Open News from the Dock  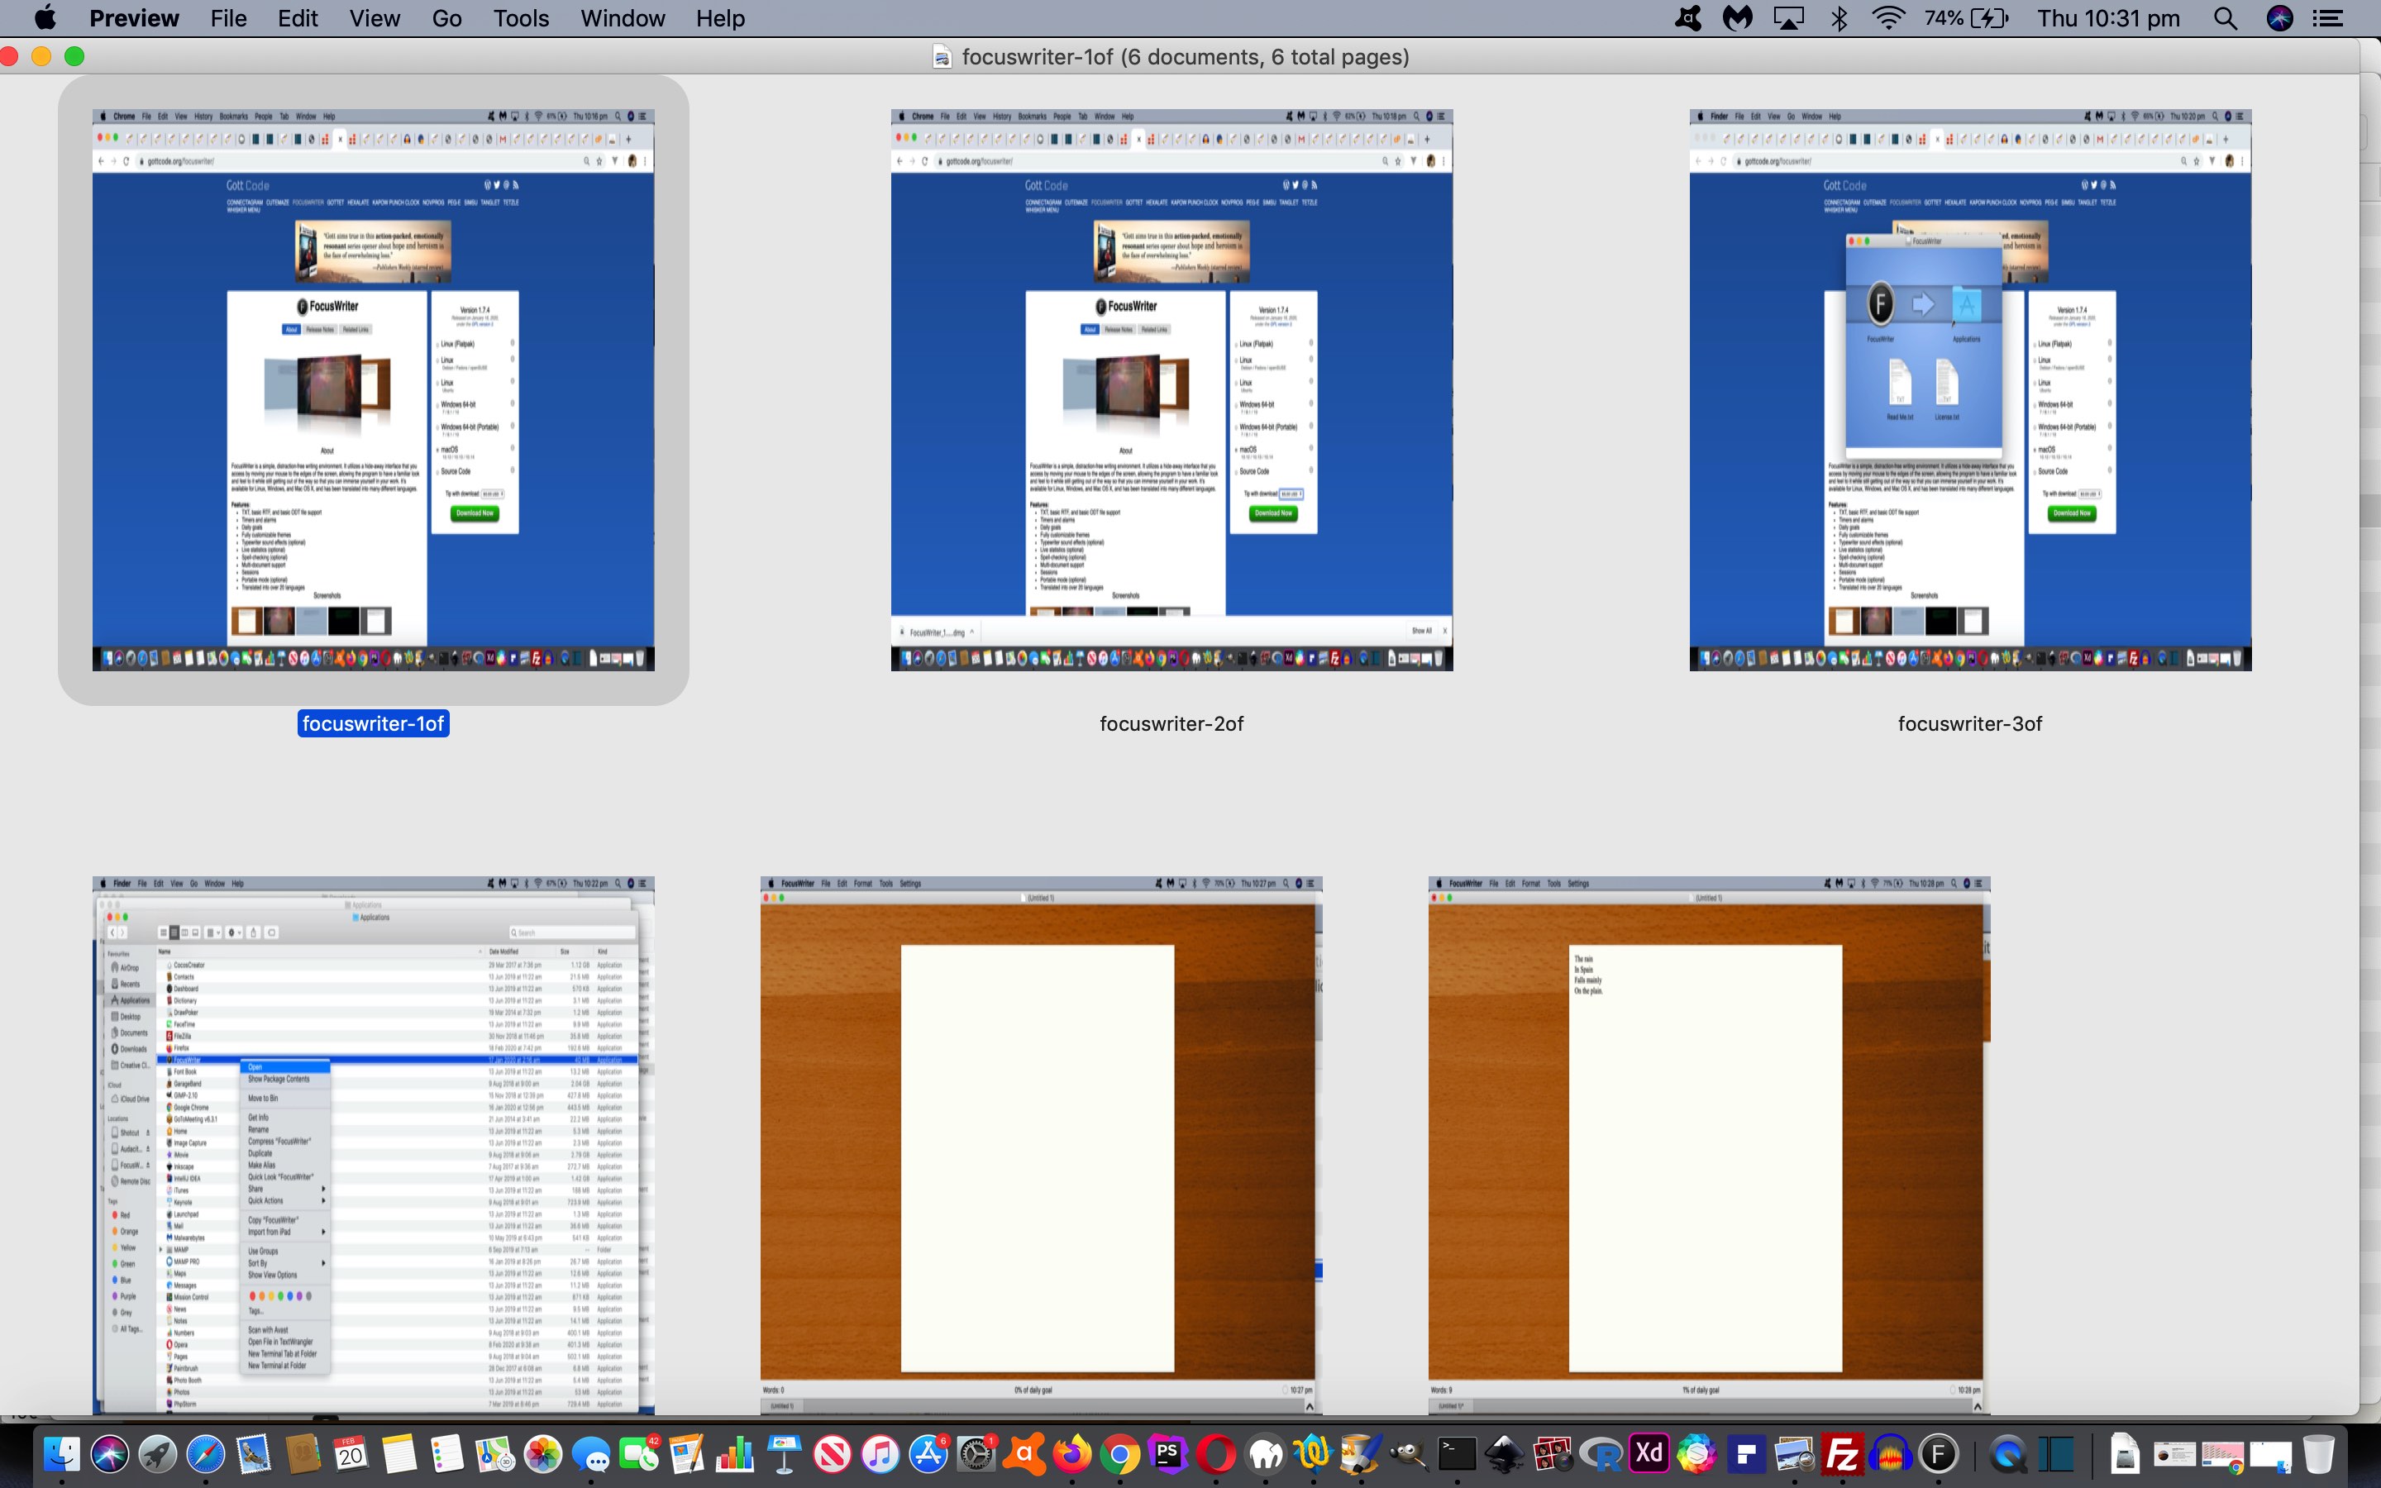point(833,1453)
